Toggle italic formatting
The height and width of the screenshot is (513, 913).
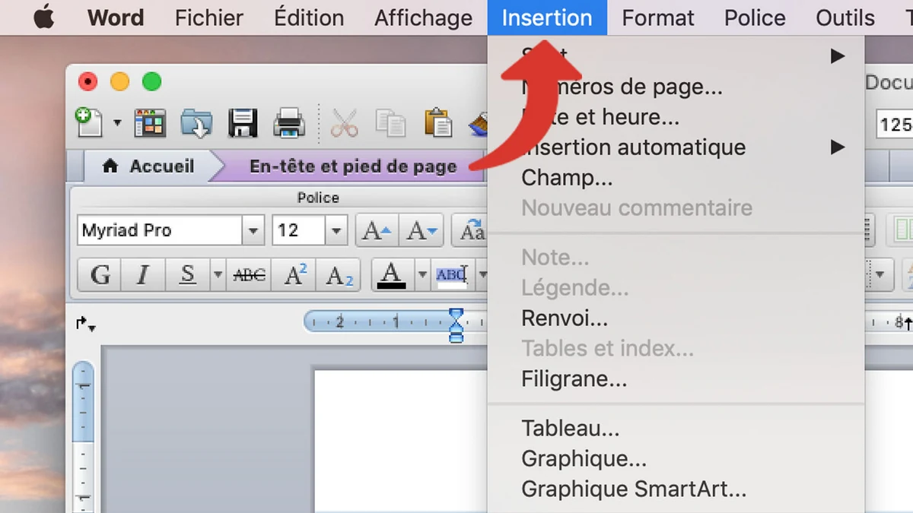pyautogui.click(x=142, y=275)
